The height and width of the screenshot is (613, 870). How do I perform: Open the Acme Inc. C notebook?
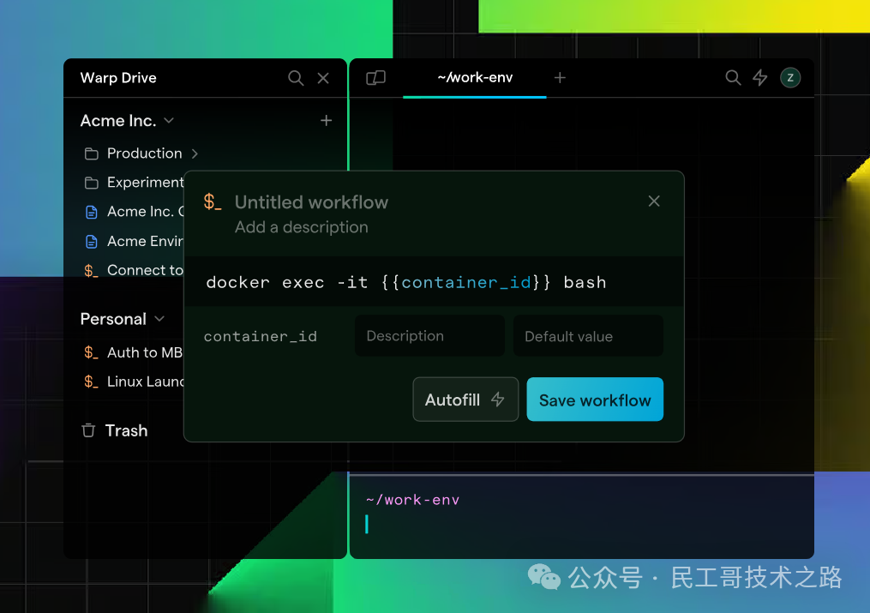(146, 212)
